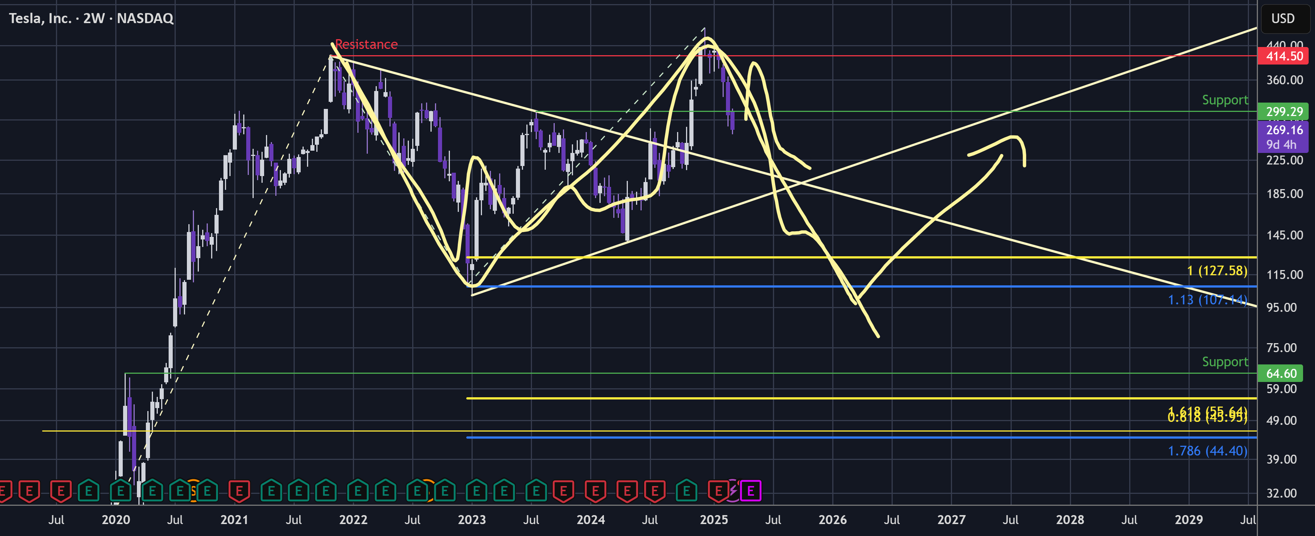Click the Tesla, Inc. symbol title
Screen dimensions: 1315x536
tap(91, 18)
